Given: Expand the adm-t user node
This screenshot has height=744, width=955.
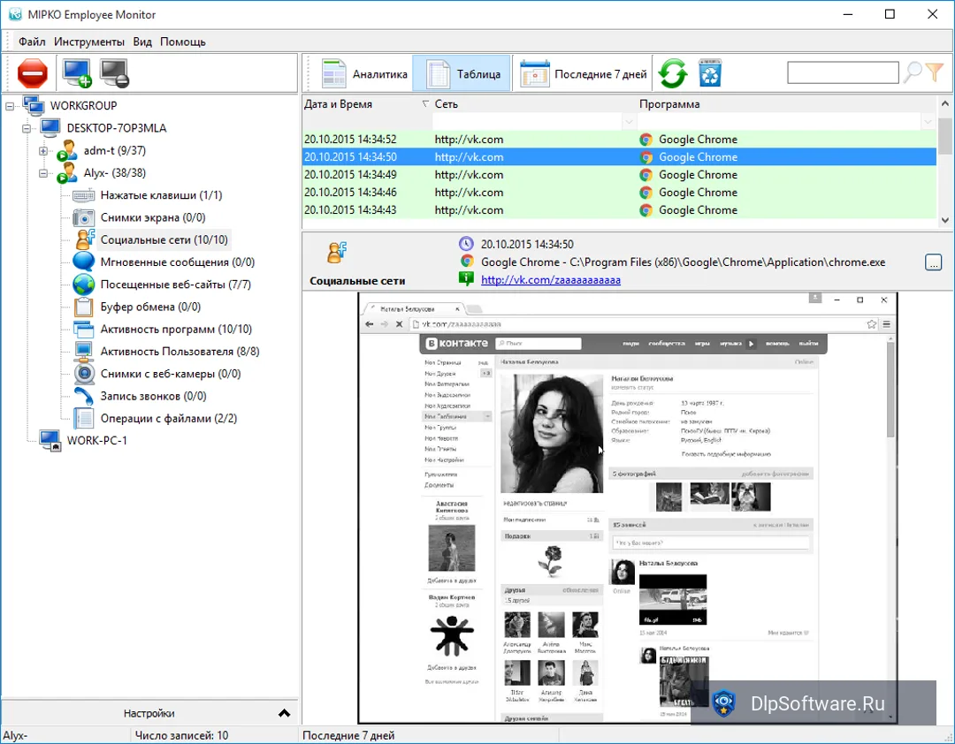Looking at the screenshot, I should click(x=43, y=151).
